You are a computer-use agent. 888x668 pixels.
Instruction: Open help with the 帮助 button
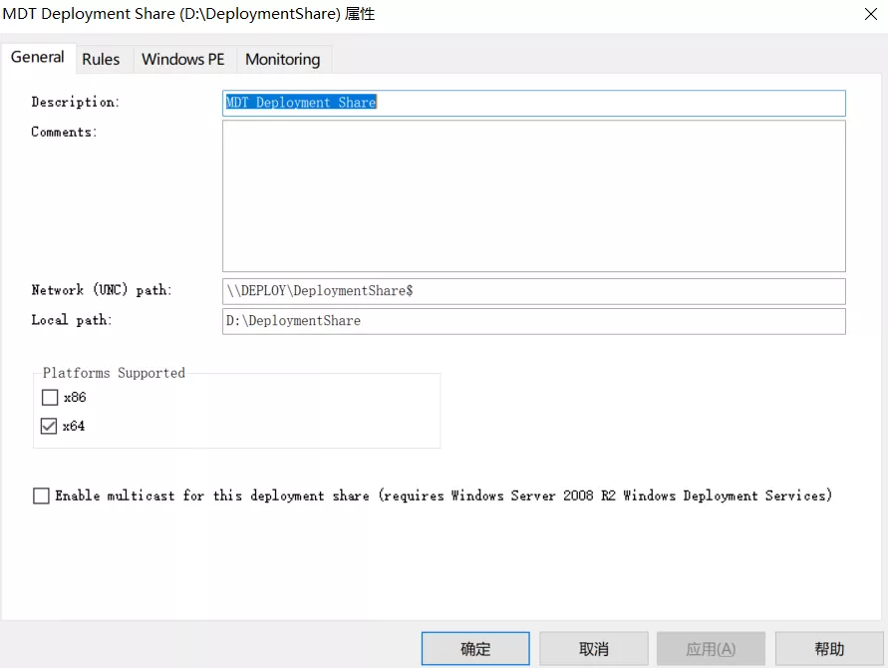coord(828,649)
